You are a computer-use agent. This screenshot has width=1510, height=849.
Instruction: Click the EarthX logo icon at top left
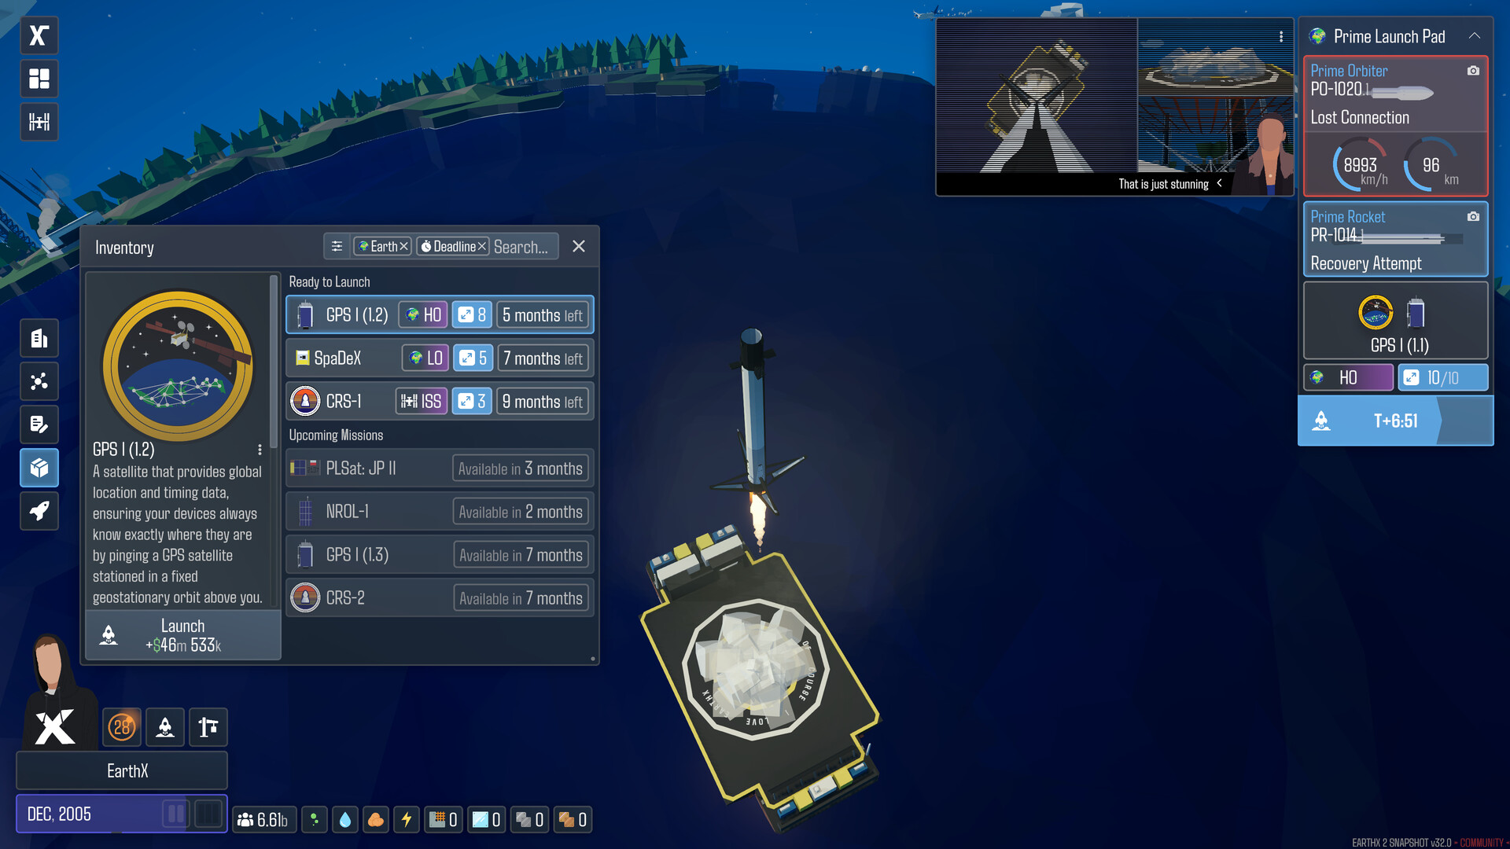pos(39,35)
